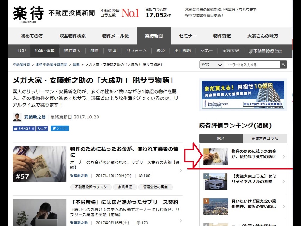Screen dimensions: 301x226
Task: Select マネー in the sub navigation
Action: [206, 51]
